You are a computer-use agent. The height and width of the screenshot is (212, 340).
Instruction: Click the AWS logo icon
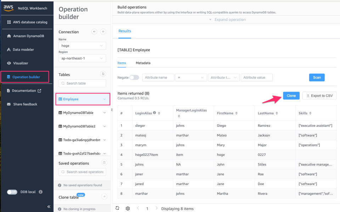point(8,8)
